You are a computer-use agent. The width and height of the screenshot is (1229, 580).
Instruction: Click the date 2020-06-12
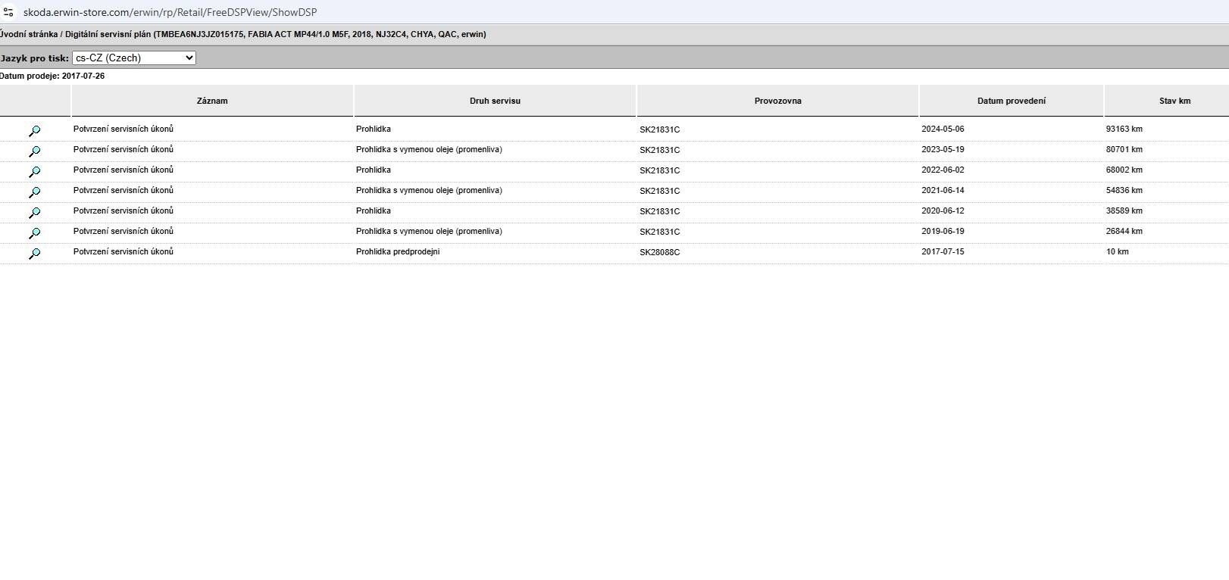tap(943, 210)
